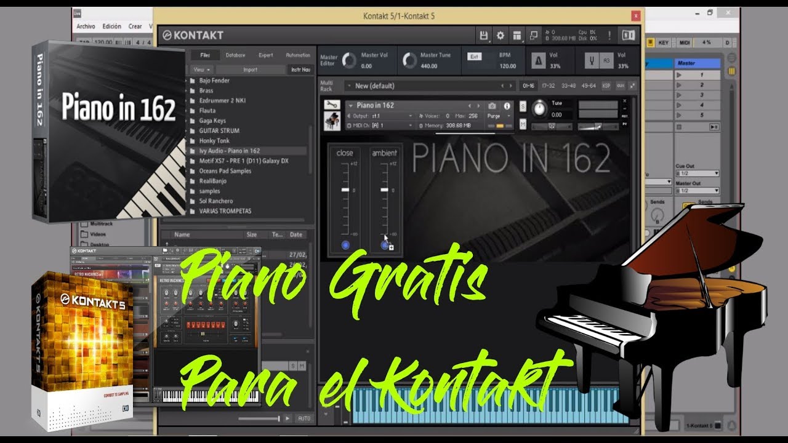Toggle the aux sends button in rack header
The image size is (788, 443).
click(x=620, y=86)
